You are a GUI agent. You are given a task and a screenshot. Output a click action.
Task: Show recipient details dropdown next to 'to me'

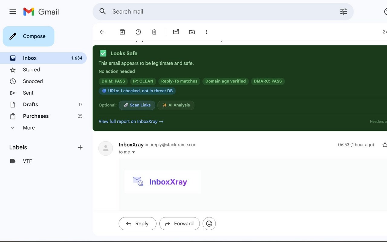click(133, 152)
